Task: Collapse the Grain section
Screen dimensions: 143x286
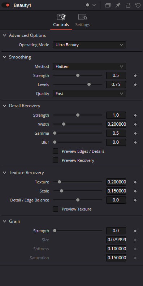Action: (5, 221)
